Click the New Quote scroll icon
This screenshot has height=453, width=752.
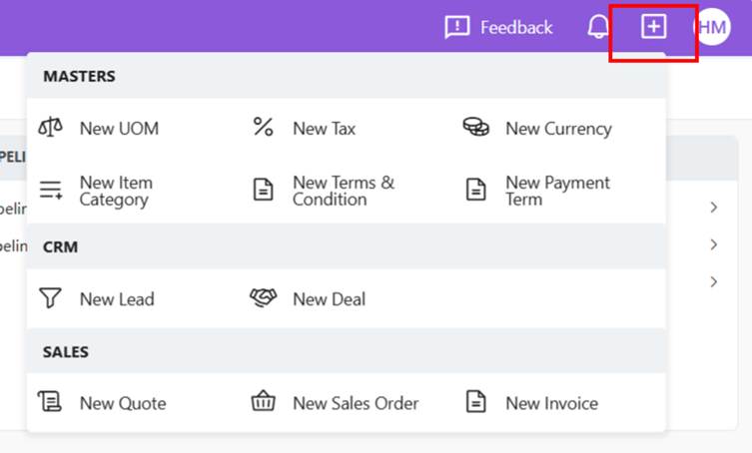(50, 403)
